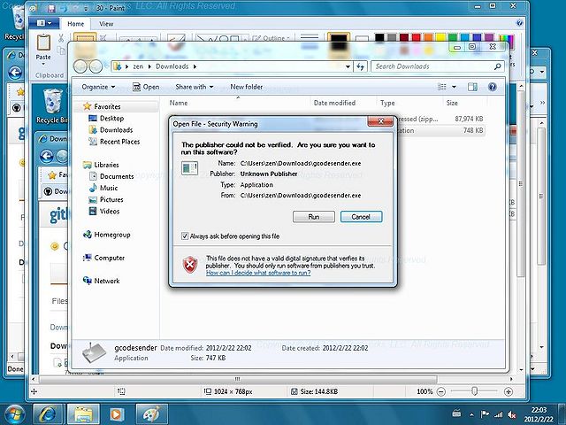Select Desktop in the navigation pane
Image resolution: width=566 pixels, height=425 pixels.
pyautogui.click(x=111, y=118)
